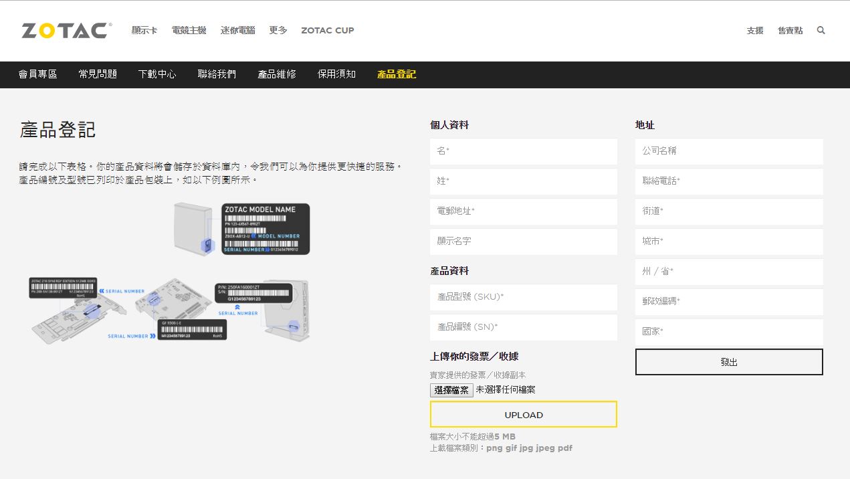Submit the form with 發出
850x479 pixels.
coord(729,362)
